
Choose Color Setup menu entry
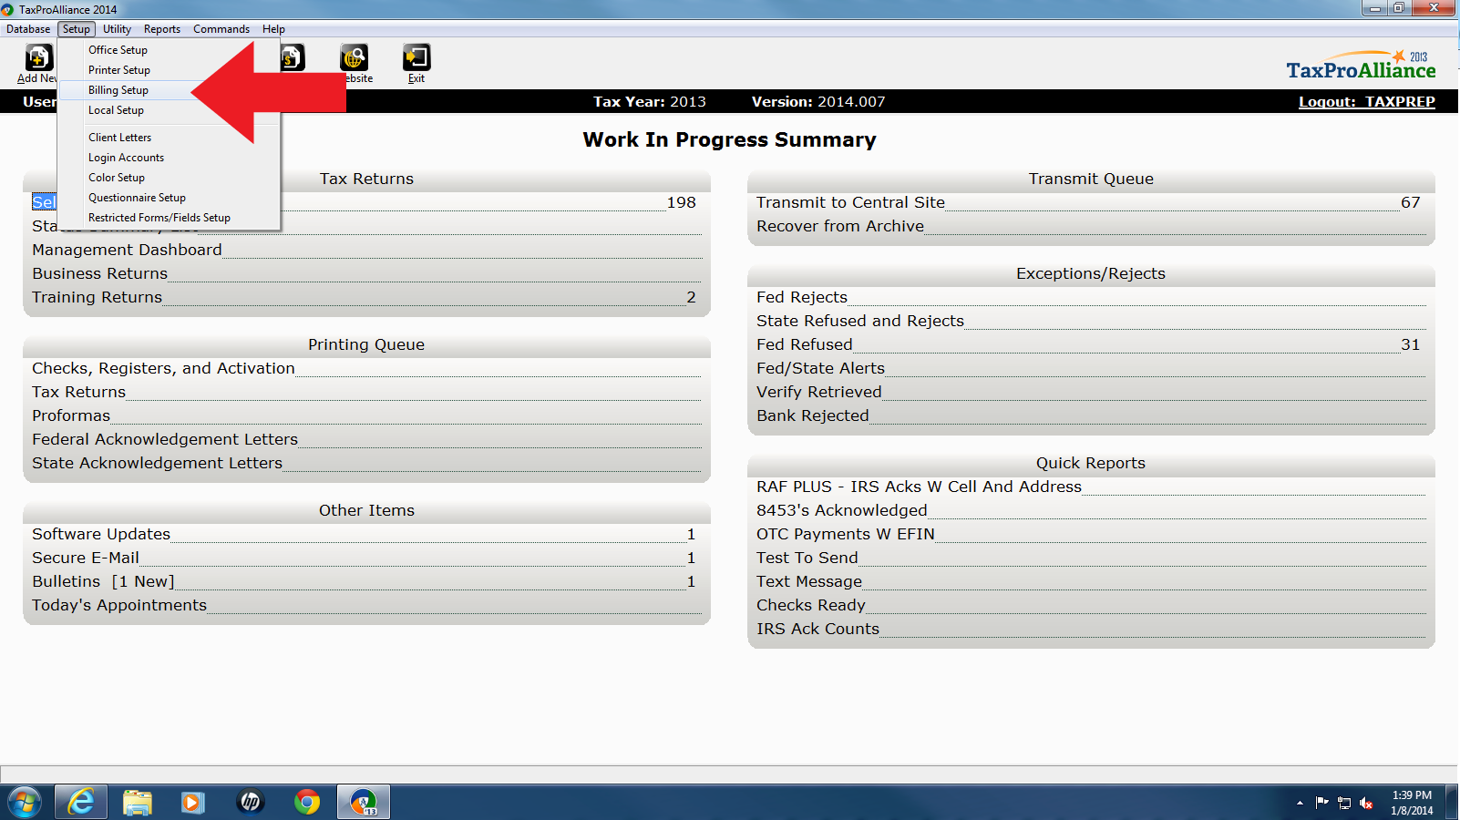[169, 178]
